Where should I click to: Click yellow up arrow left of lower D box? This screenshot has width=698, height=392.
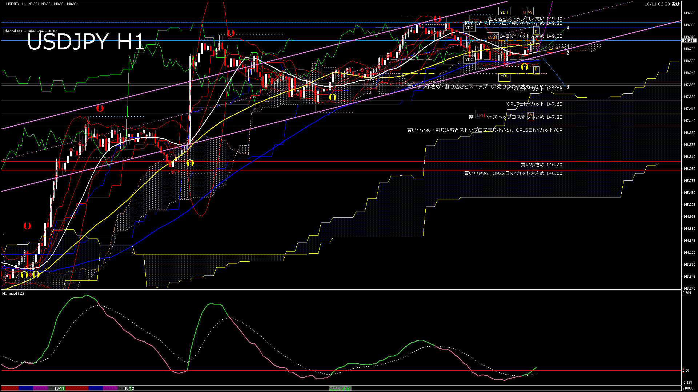(x=524, y=67)
